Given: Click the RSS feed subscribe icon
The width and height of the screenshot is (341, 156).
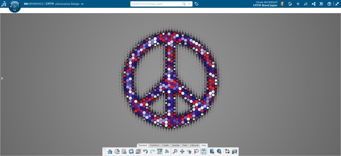Looking at the screenshot, I should pyautogui.click(x=167, y=151).
